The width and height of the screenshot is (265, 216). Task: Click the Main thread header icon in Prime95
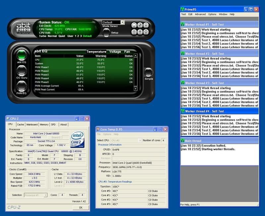click(183, 140)
